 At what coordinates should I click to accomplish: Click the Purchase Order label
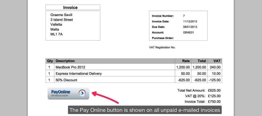163,38
